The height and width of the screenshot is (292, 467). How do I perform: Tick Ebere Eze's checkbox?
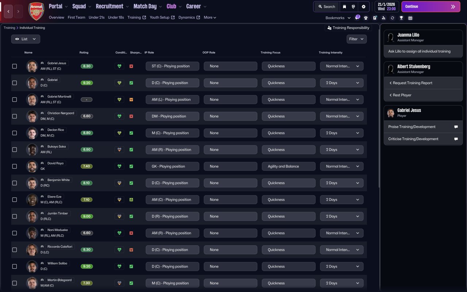tap(15, 200)
